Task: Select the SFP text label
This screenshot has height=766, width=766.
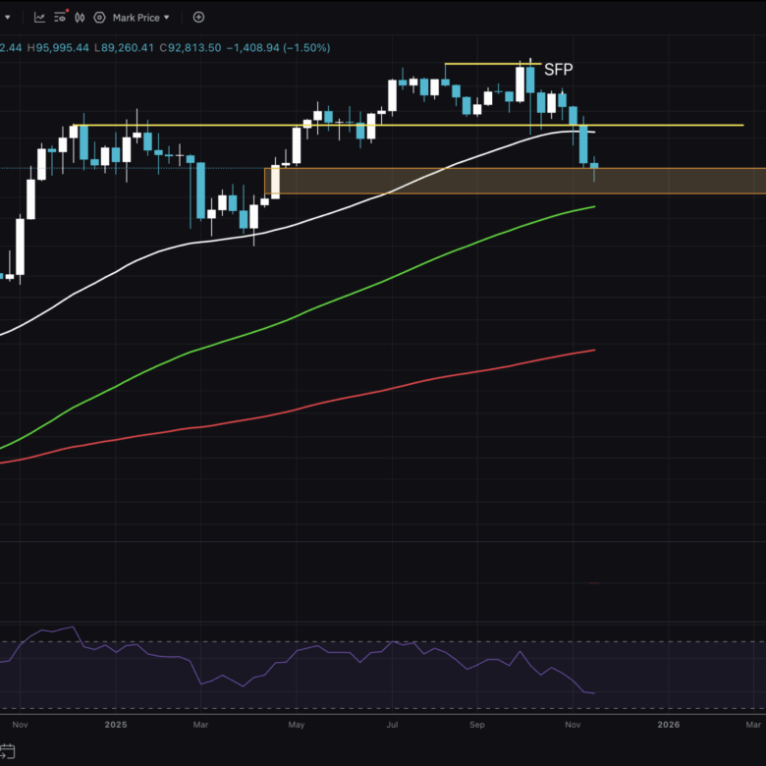Action: click(x=558, y=70)
